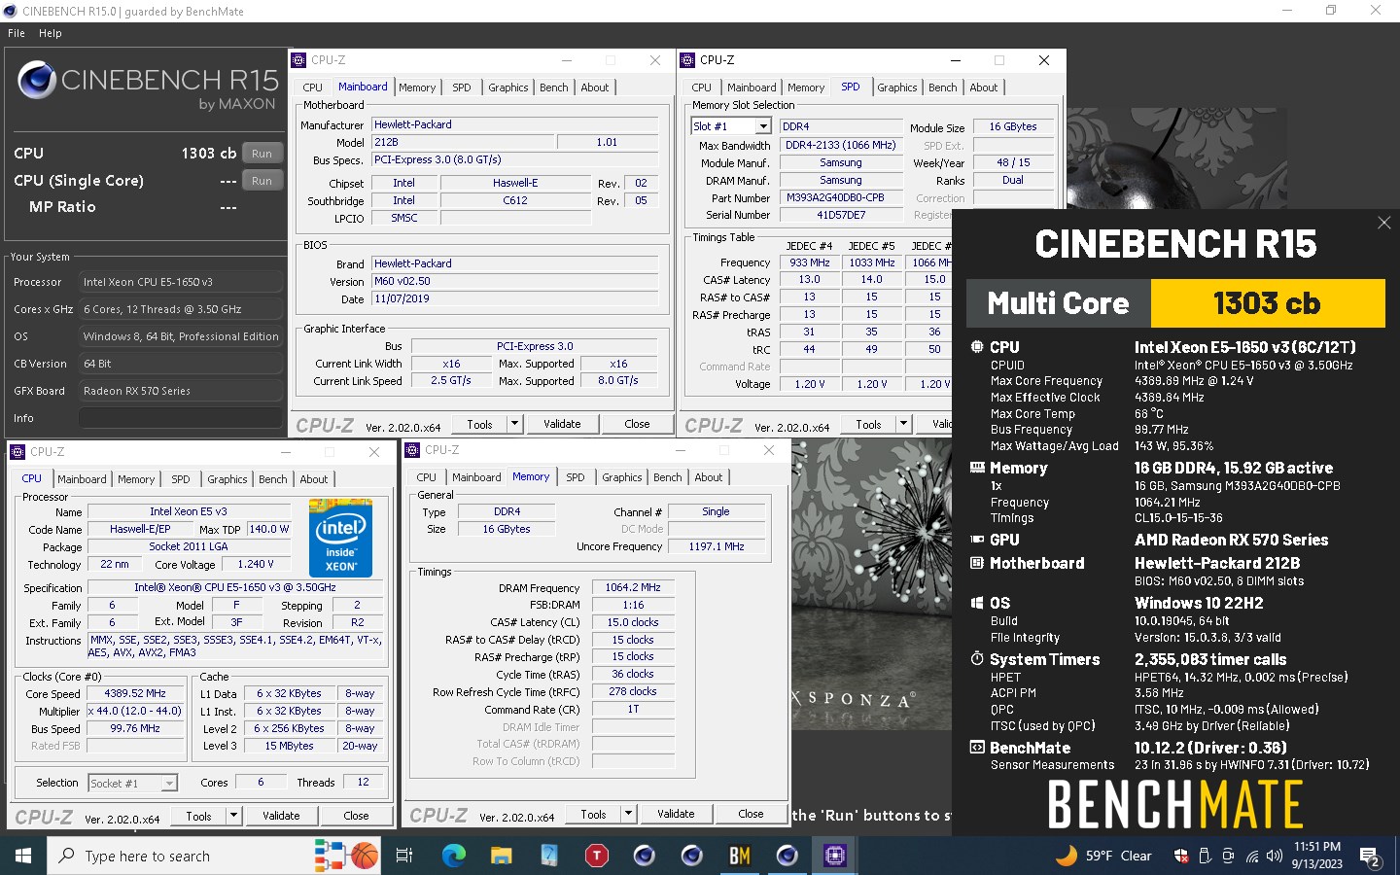Image resolution: width=1400 pixels, height=875 pixels.
Task: Launch Microsoft Edge from taskbar
Action: 453,856
